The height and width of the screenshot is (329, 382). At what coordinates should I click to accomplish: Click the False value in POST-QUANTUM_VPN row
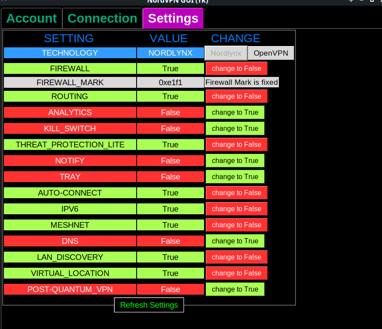(170, 289)
